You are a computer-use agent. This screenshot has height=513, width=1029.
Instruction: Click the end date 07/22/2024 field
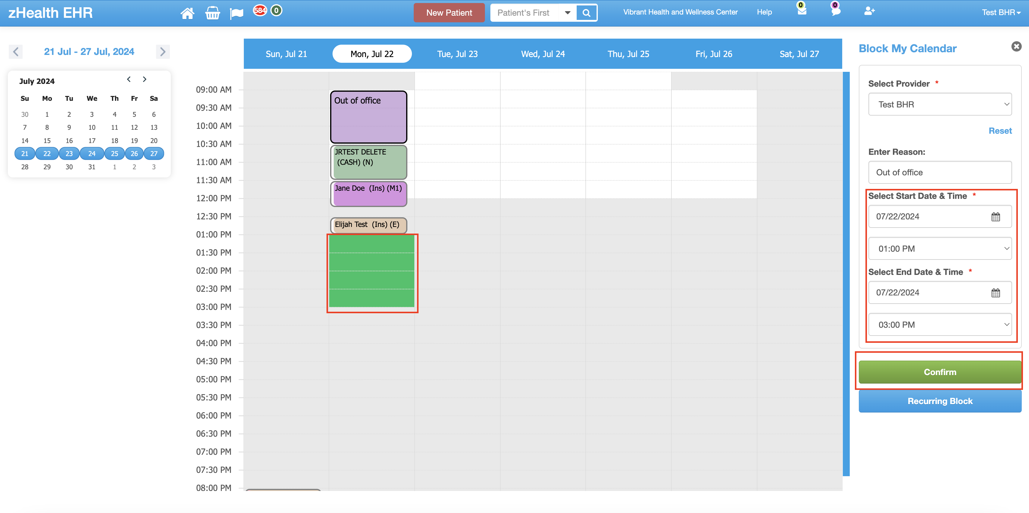[940, 292]
